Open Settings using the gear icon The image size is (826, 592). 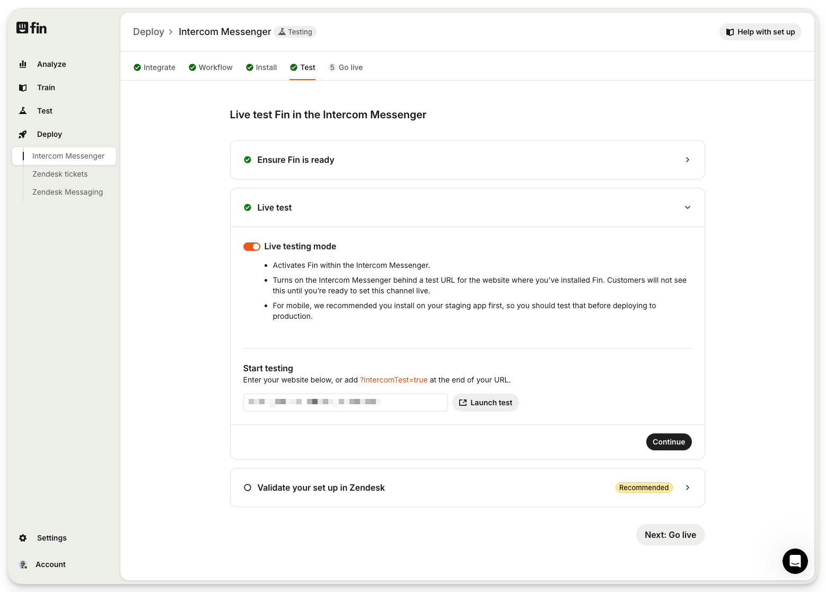tap(23, 538)
